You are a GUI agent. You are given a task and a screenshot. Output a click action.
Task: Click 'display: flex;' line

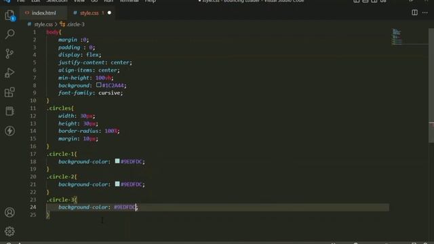(80, 55)
